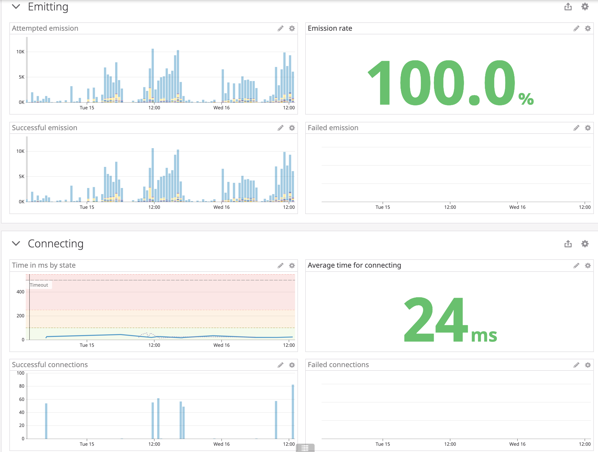Viewport: 598px width, 452px height.
Task: Click the Timeout marker label
Action: point(39,285)
